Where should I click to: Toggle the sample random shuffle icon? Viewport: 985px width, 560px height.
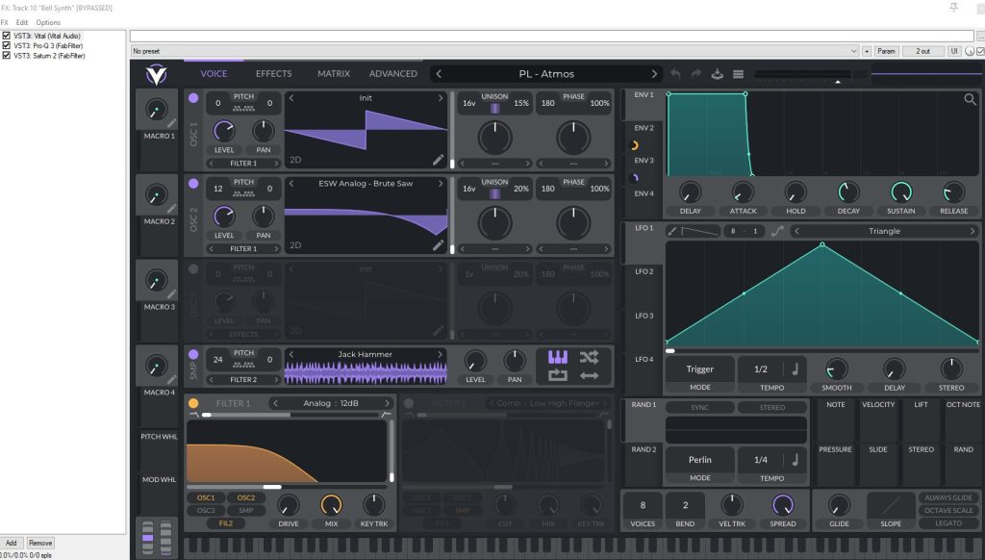pos(589,358)
